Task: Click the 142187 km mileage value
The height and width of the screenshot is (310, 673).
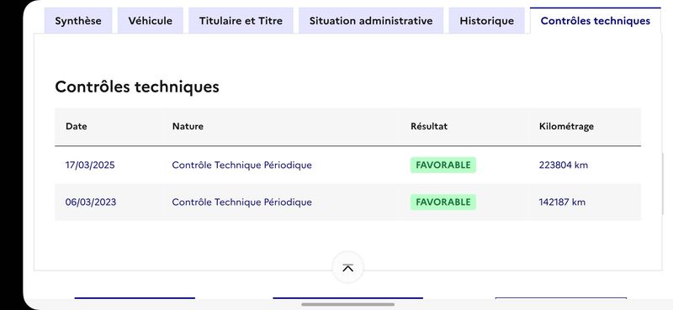Action: (562, 202)
